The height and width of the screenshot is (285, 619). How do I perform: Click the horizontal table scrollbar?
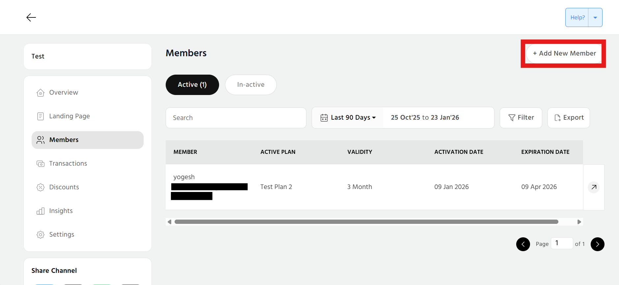(x=366, y=222)
